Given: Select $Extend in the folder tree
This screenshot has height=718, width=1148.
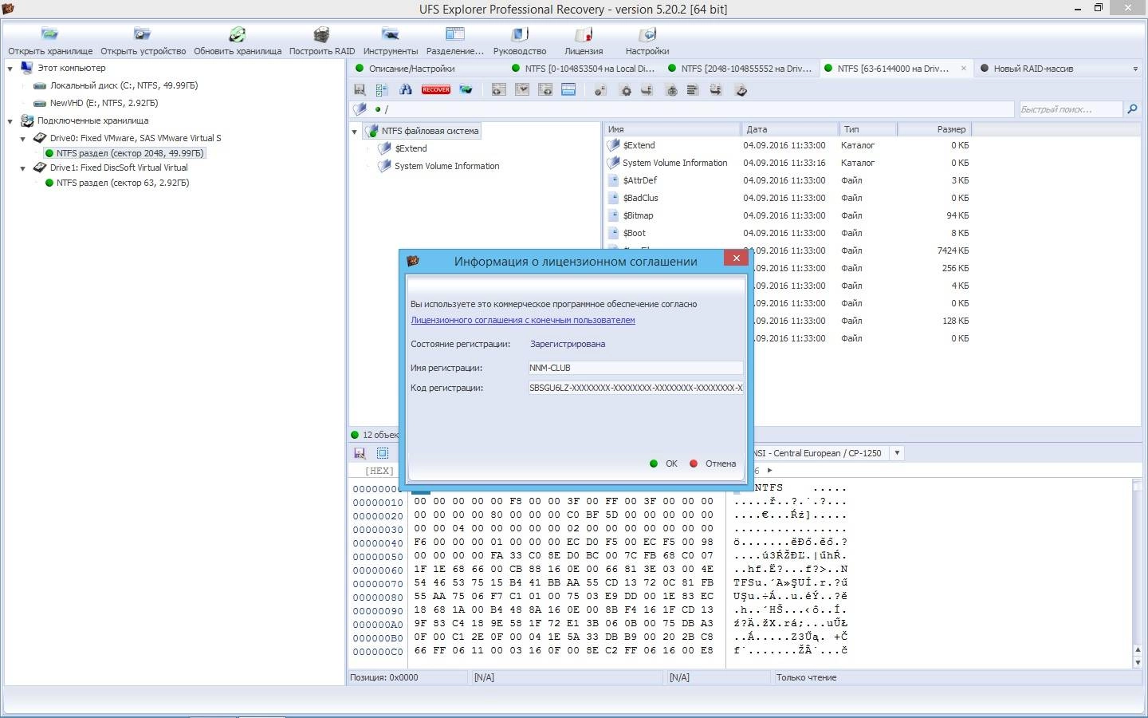Looking at the screenshot, I should coord(411,148).
